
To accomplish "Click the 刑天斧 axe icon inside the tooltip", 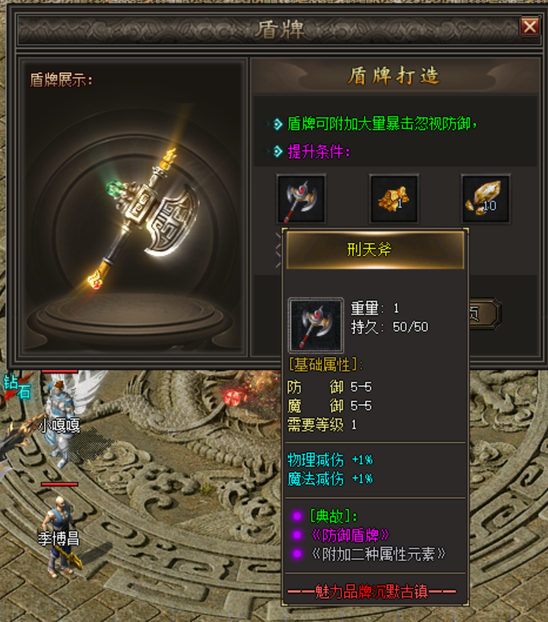I will click(x=316, y=326).
